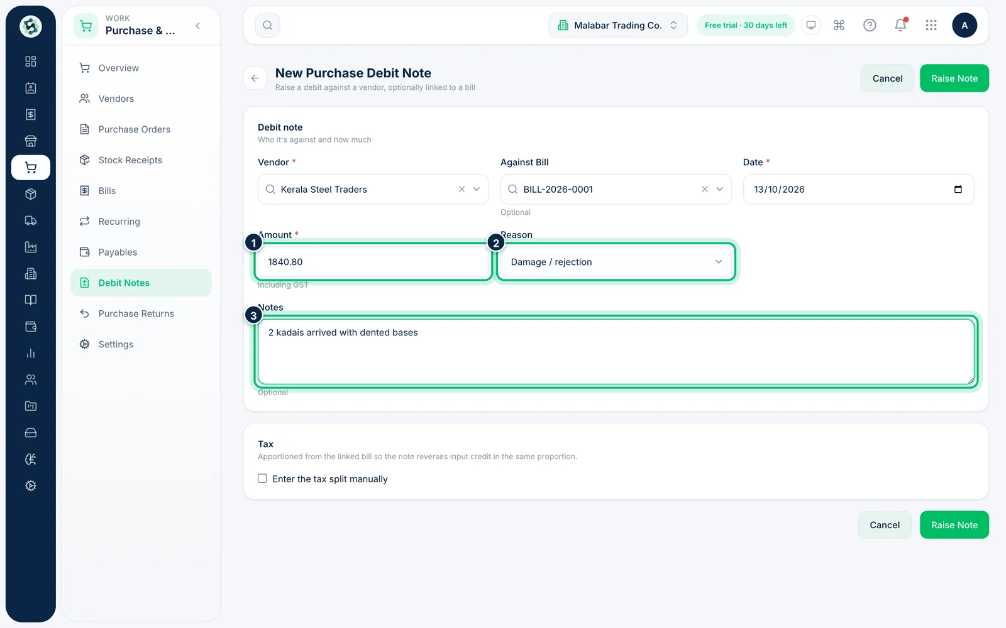This screenshot has width=1006, height=628.
Task: Clear the Kerala Steel Traders vendor selection
Action: (x=462, y=189)
